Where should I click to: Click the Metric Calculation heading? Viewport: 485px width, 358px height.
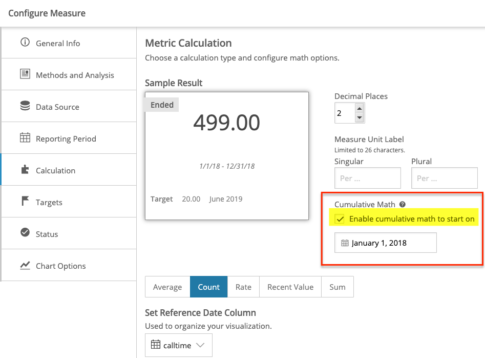(x=188, y=43)
